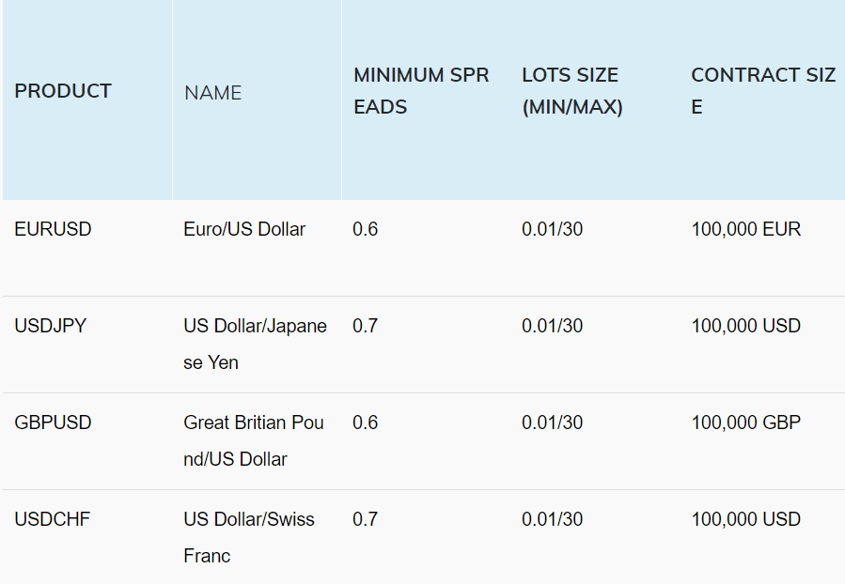Image resolution: width=845 pixels, height=584 pixels.
Task: Click the PRODUCT column header
Action: [x=63, y=91]
